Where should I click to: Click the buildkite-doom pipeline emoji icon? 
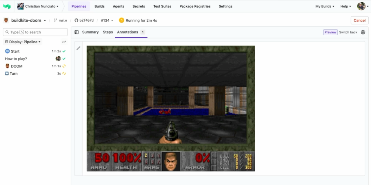(x=5, y=20)
